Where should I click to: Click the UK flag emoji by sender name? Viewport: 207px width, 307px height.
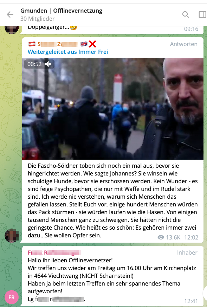84,44
